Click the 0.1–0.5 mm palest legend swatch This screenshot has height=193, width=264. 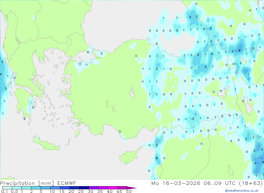(7, 188)
